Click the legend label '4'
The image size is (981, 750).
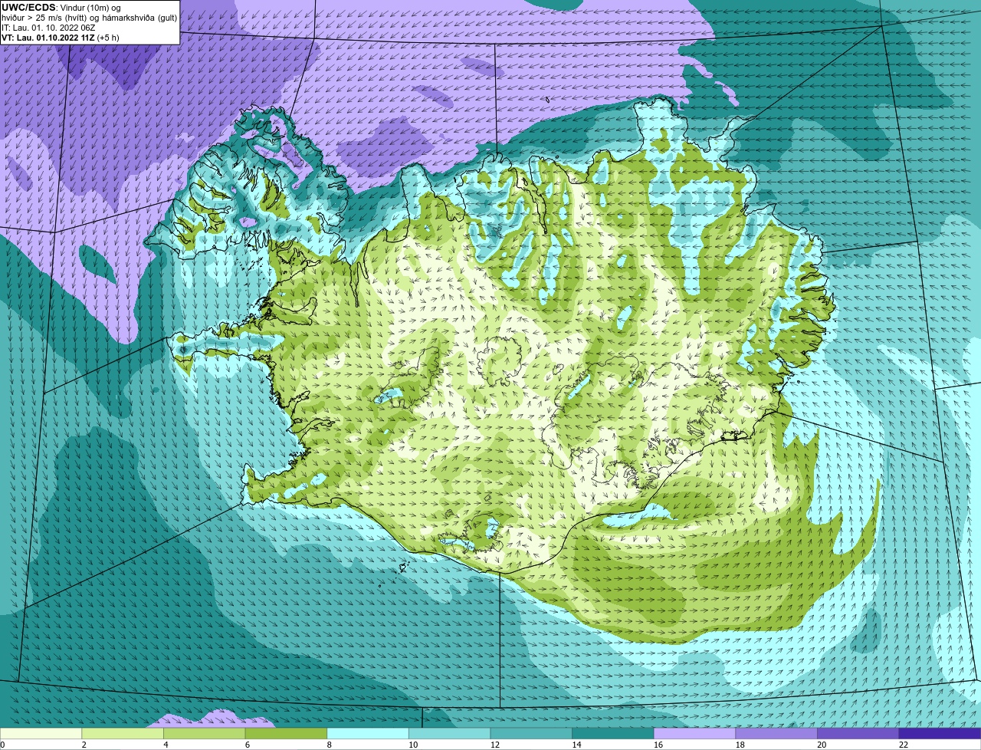166,745
